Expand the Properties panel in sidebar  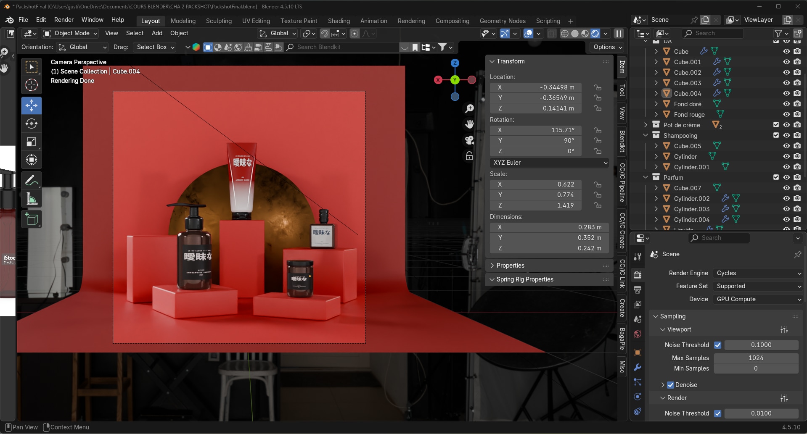(549, 266)
